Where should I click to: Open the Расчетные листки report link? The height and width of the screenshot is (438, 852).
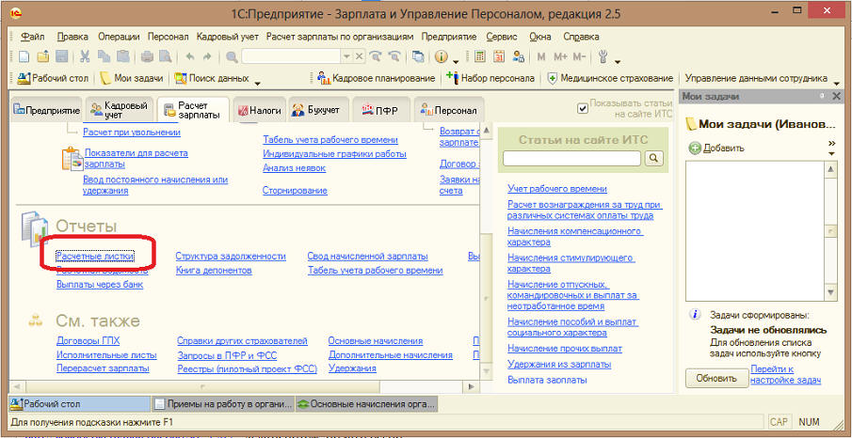[x=95, y=257]
